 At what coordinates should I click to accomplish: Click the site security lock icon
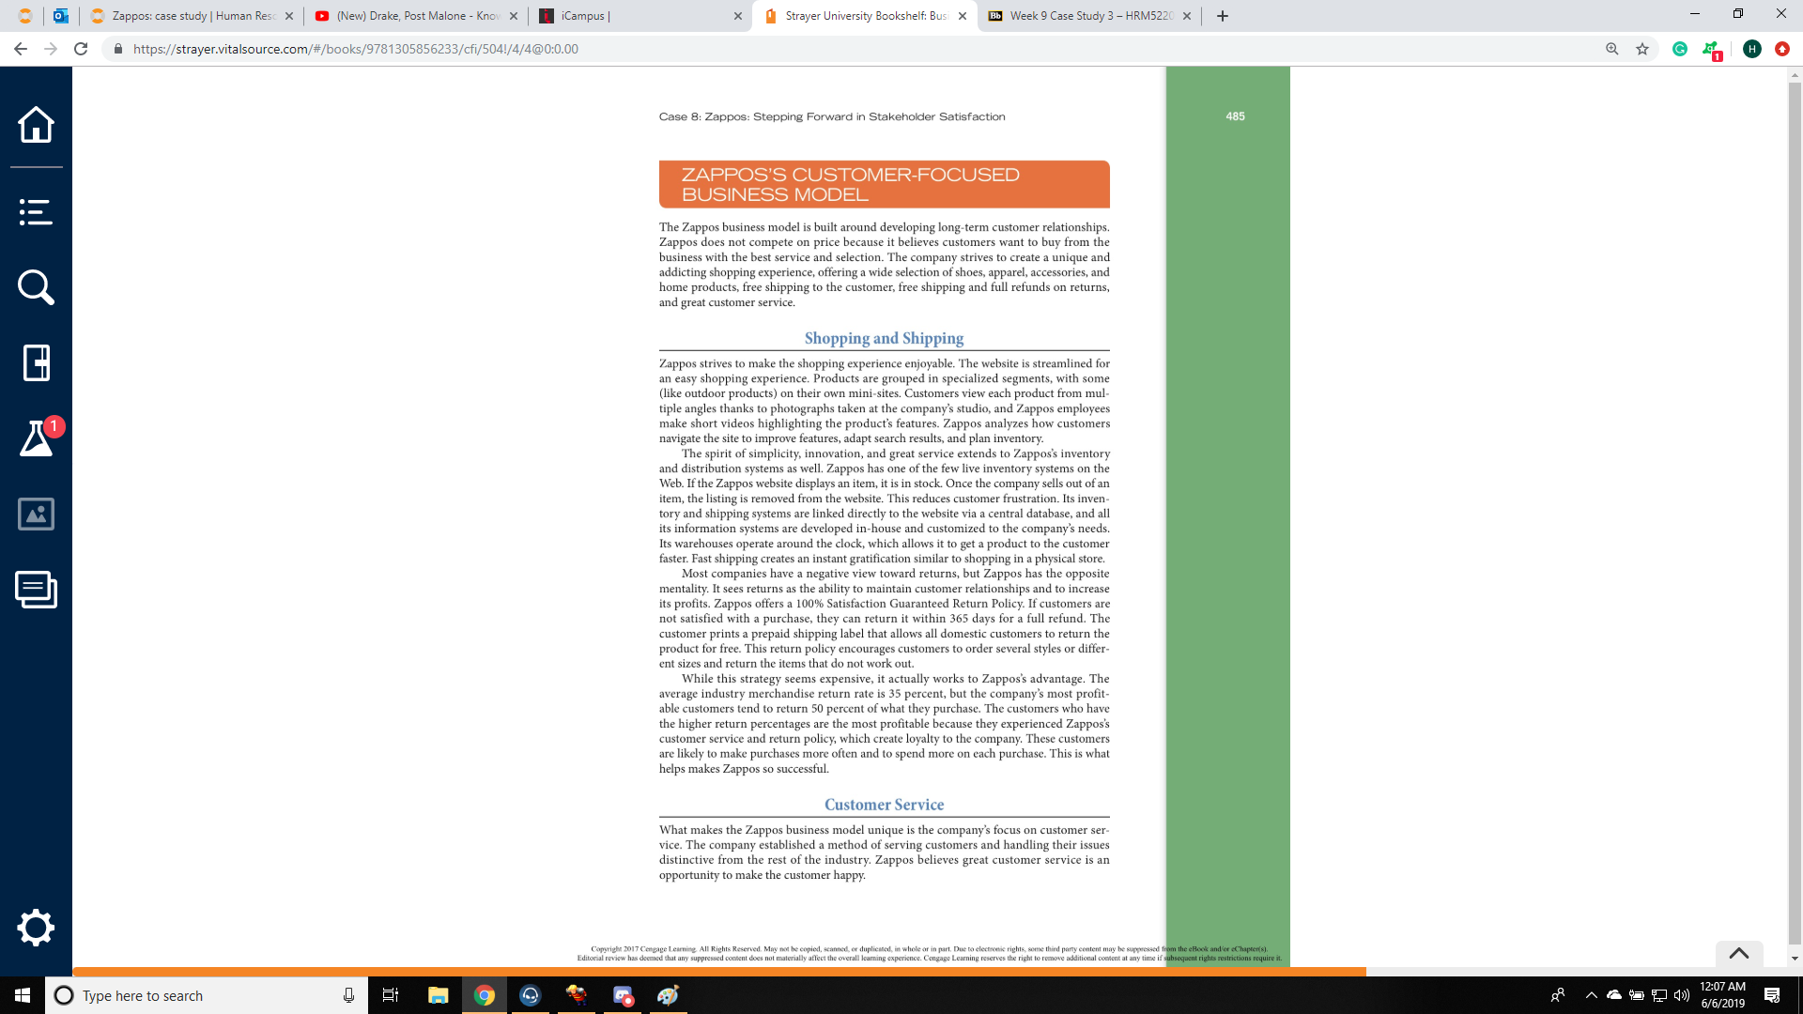coord(118,49)
